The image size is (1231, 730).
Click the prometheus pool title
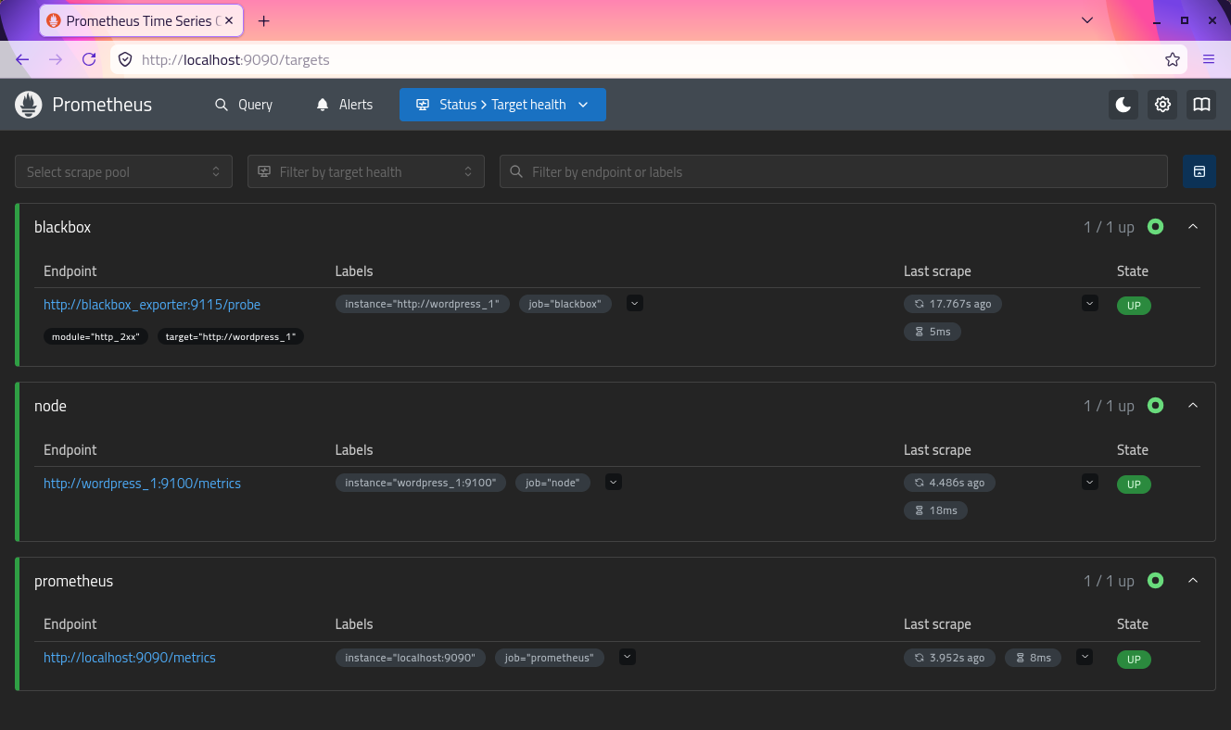coord(73,582)
